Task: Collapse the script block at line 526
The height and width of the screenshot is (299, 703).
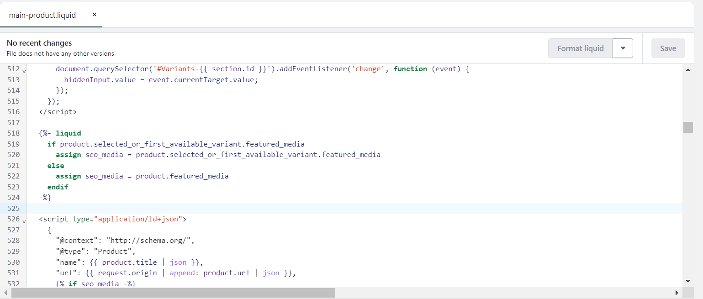Action: [x=24, y=221]
